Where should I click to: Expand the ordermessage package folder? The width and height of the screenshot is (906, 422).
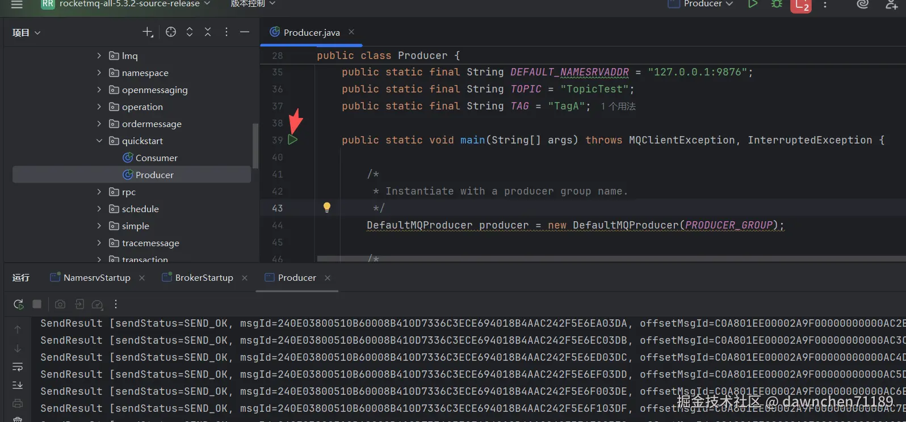(99, 124)
